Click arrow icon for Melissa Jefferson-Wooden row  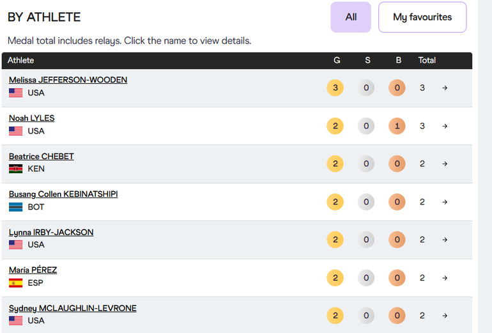[445, 88]
